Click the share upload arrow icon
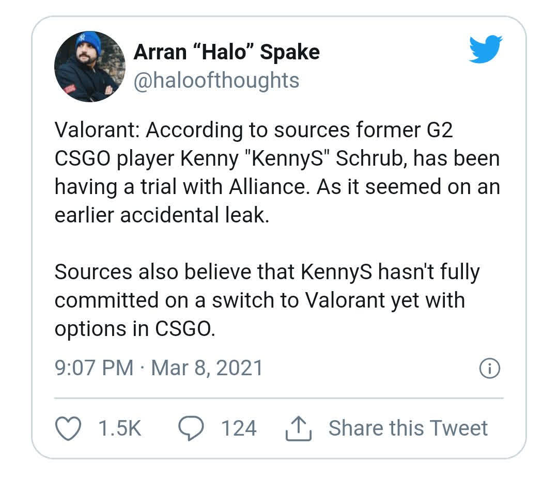 299,428
